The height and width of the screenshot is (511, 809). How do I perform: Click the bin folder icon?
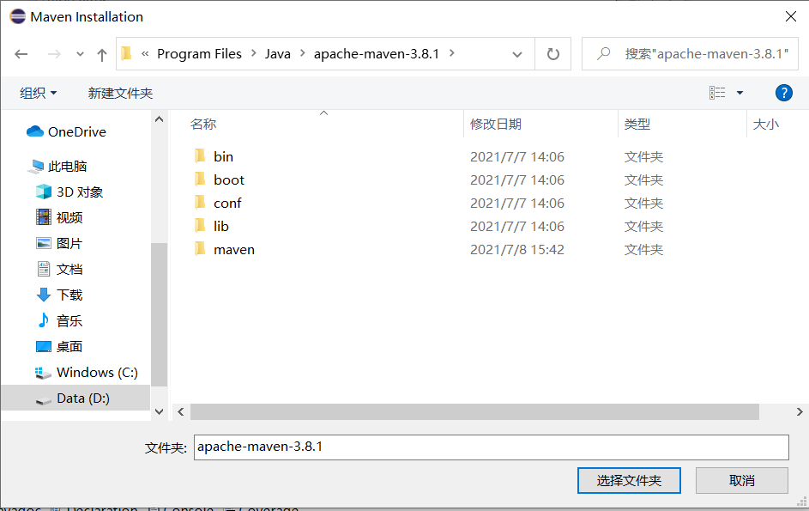[200, 156]
